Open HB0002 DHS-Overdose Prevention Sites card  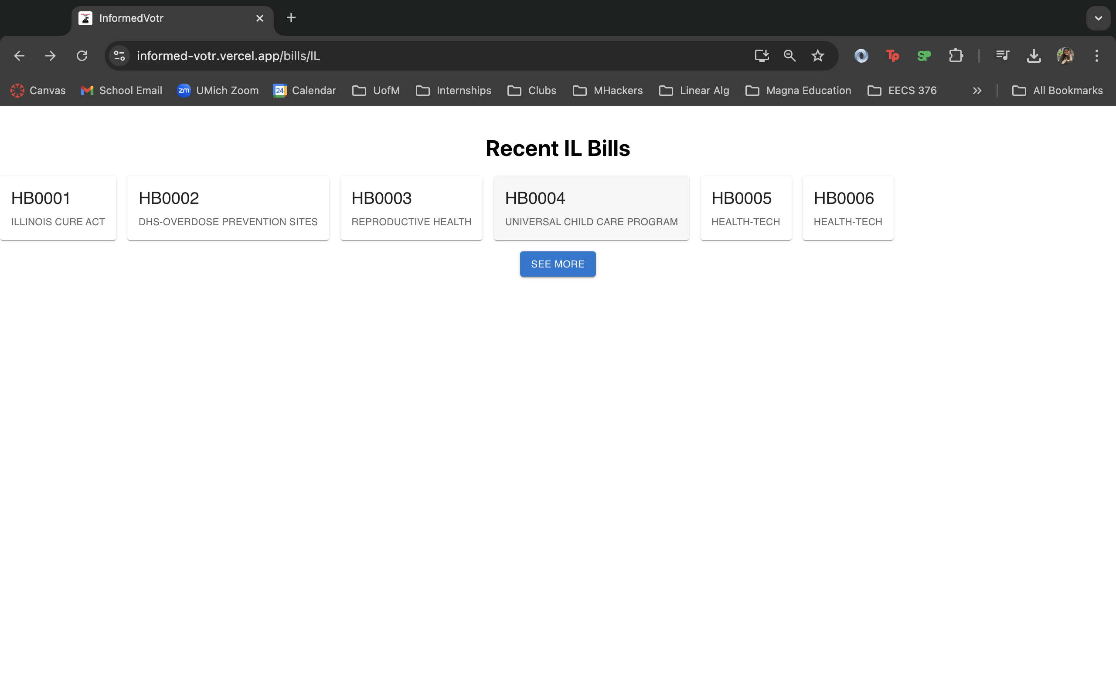[228, 208]
